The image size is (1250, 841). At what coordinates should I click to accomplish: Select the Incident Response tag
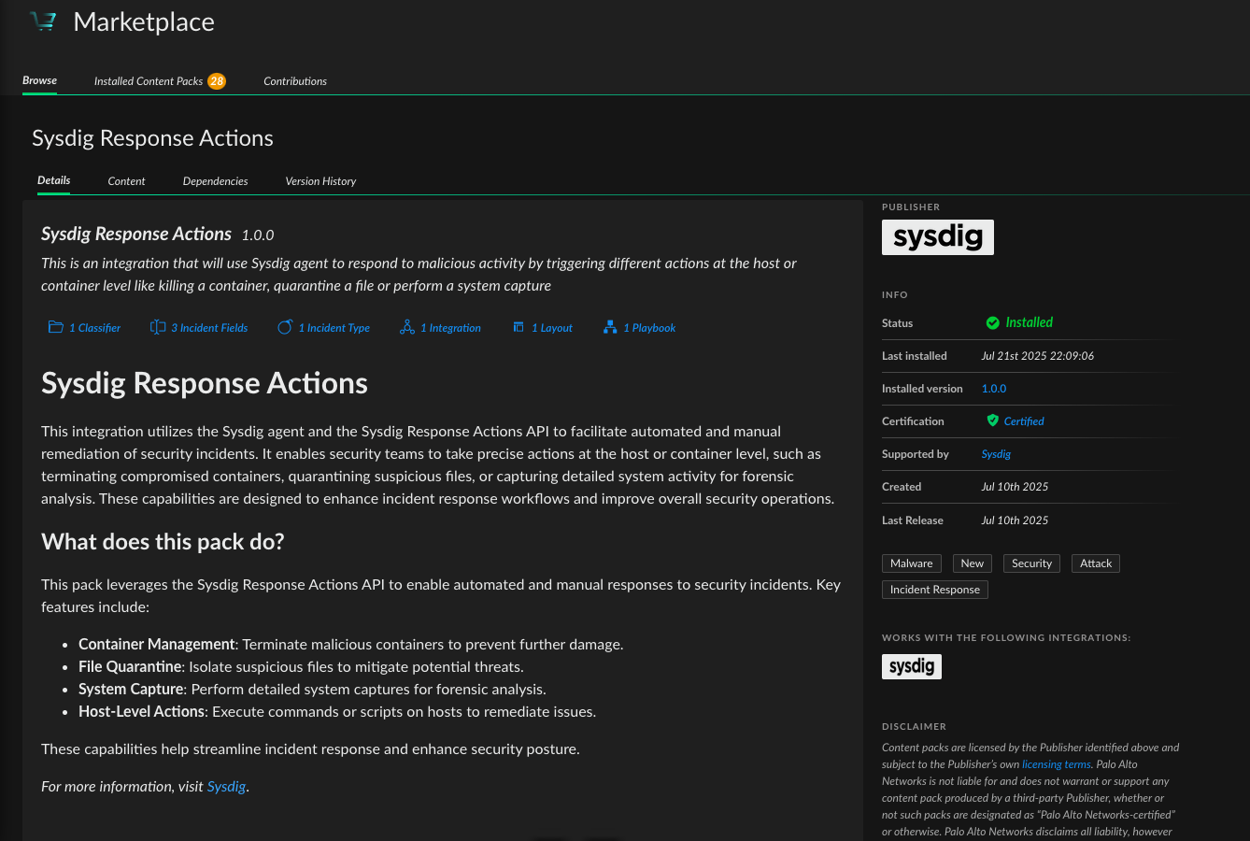[x=935, y=590]
